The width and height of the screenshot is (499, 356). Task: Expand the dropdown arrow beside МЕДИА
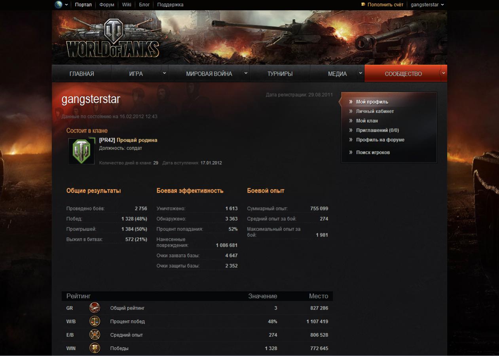tap(360, 73)
